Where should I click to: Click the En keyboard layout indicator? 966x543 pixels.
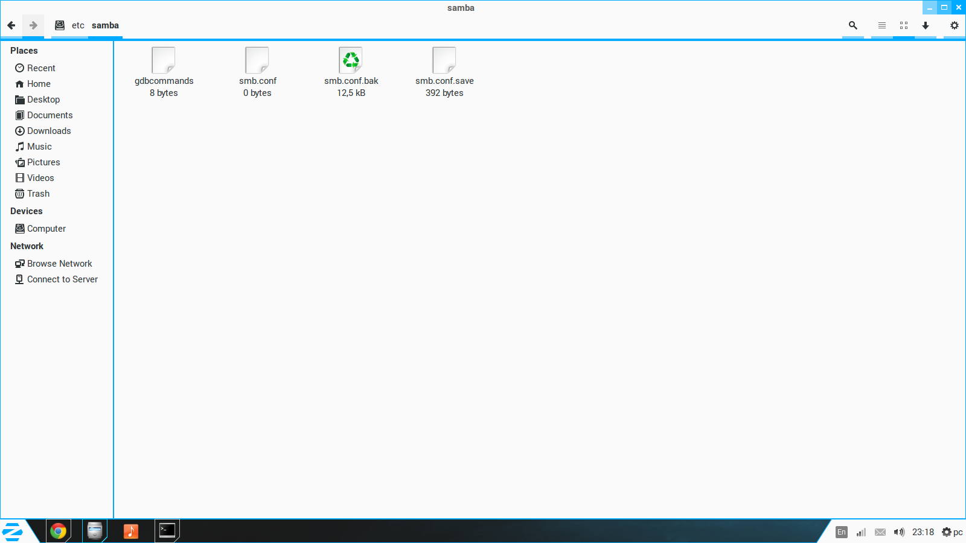click(x=842, y=532)
